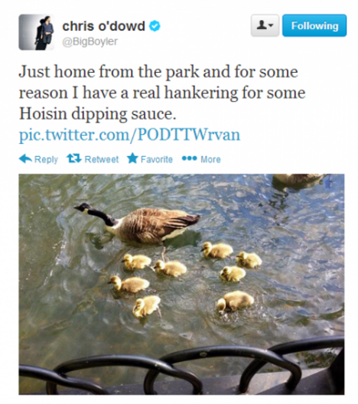Click the tweet text about Hoisin sauce
The height and width of the screenshot is (404, 358).
coord(162,93)
